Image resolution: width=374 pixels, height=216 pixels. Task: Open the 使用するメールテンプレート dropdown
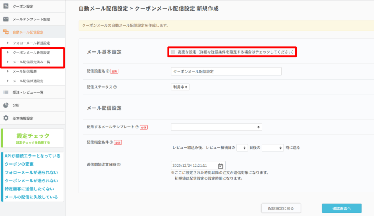[x=216, y=127]
